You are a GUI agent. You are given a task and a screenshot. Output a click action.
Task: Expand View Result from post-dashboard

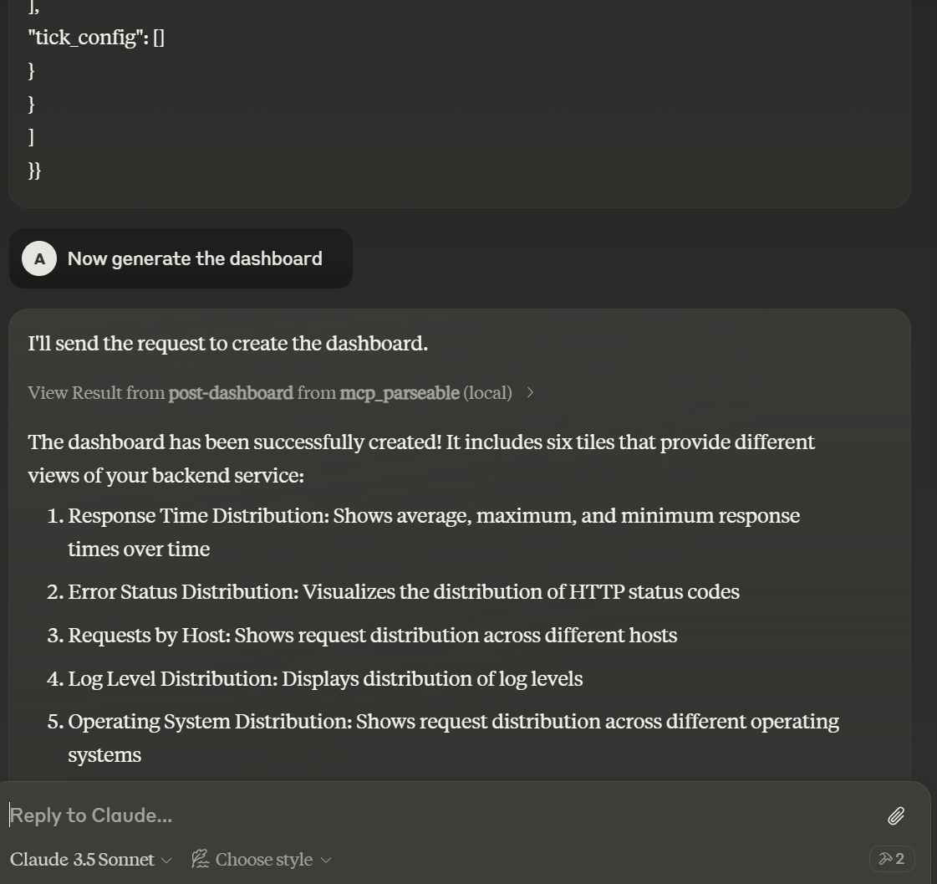(x=269, y=392)
